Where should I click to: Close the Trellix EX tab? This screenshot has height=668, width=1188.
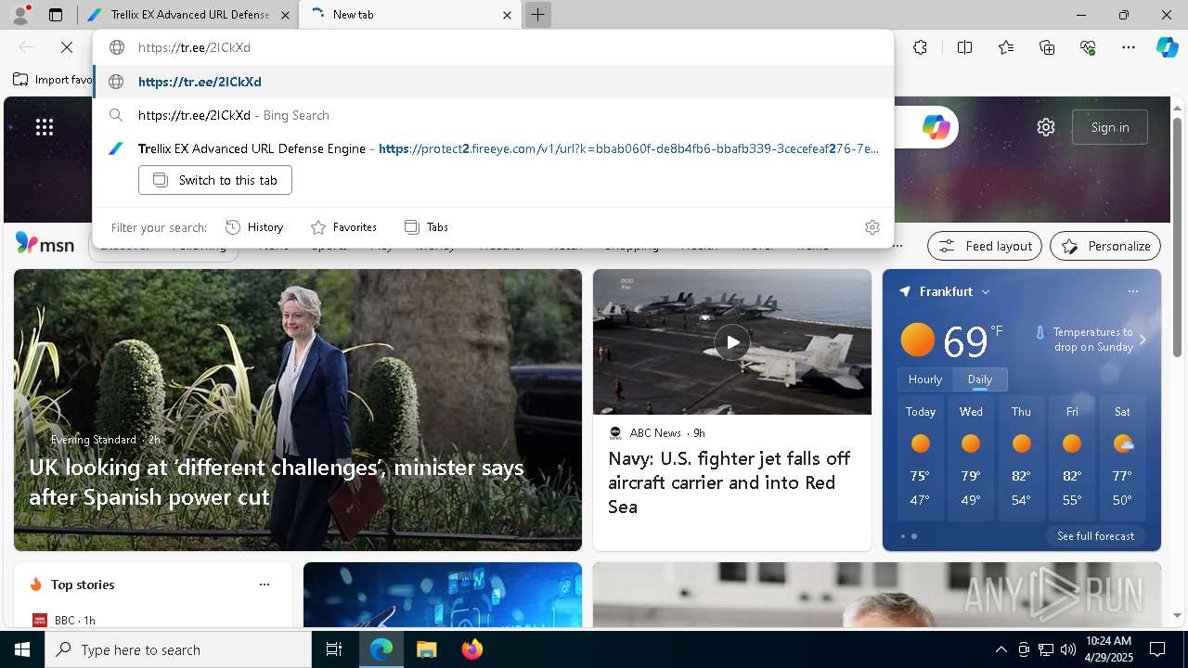(x=285, y=15)
